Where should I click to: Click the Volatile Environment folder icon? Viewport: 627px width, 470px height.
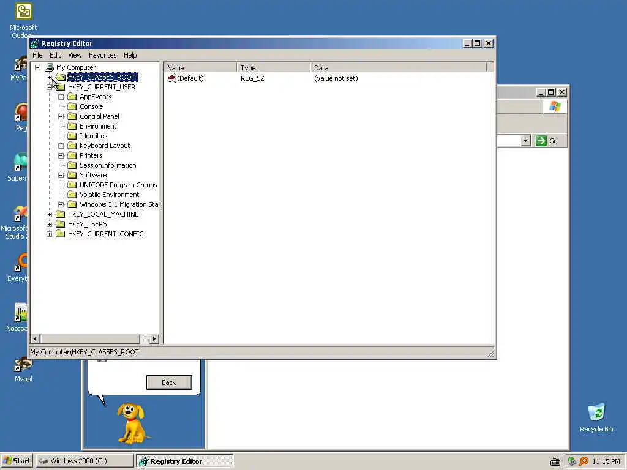72,195
